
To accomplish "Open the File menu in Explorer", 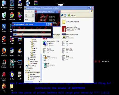I will tap(26, 11).
